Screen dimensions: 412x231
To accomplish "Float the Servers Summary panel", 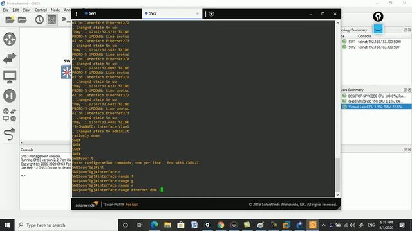I will [405, 90].
